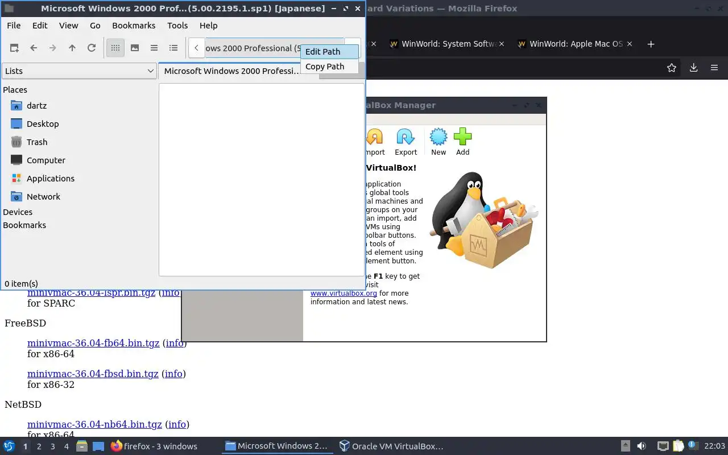This screenshot has width=728, height=455.
Task: Open volume control in system tray
Action: coord(642,446)
